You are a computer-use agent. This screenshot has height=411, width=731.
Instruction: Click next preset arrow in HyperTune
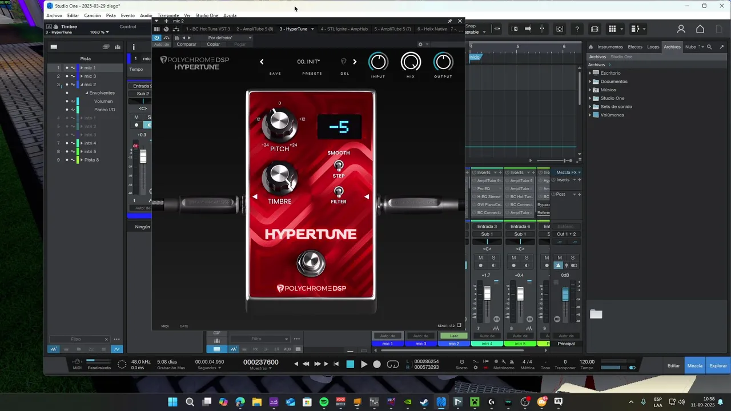coord(355,62)
